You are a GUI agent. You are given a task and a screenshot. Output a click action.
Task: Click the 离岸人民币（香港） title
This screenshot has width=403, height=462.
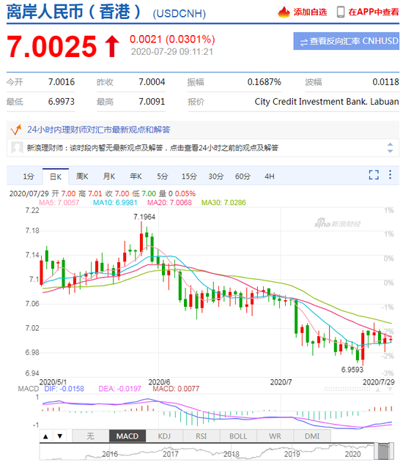(74, 12)
